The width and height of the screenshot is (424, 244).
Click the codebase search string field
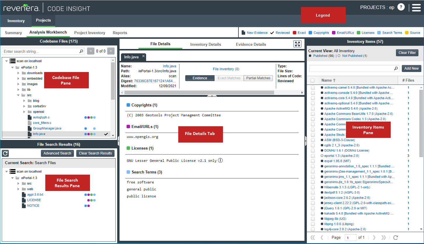(x=44, y=51)
